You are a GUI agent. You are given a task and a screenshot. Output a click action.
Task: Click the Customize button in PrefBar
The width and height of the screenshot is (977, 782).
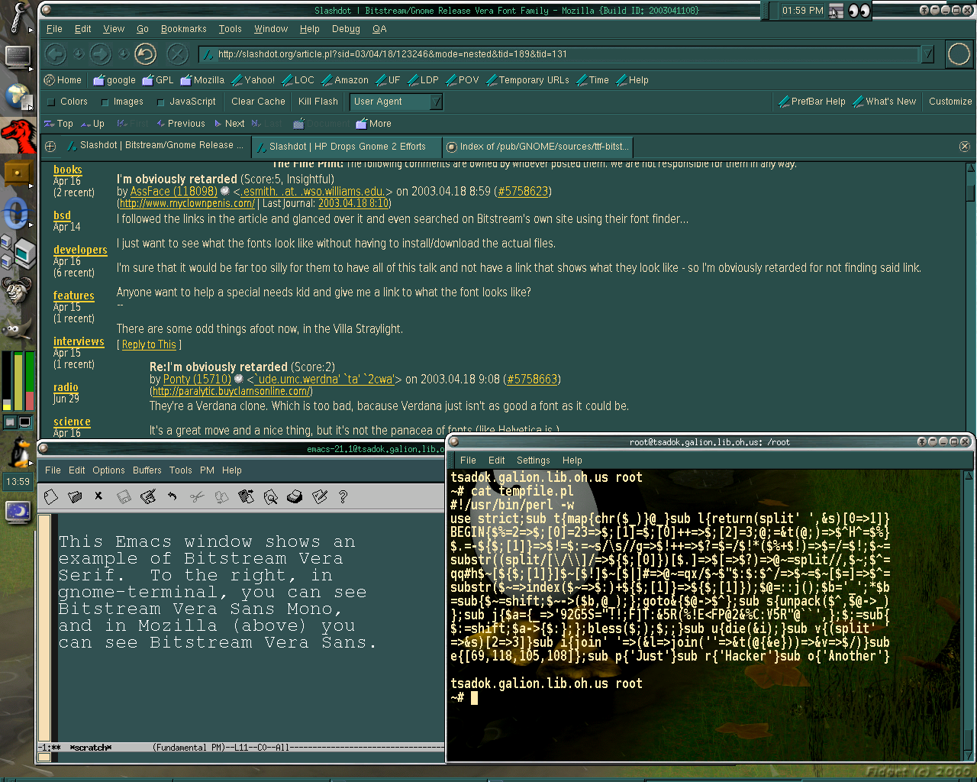pos(950,102)
